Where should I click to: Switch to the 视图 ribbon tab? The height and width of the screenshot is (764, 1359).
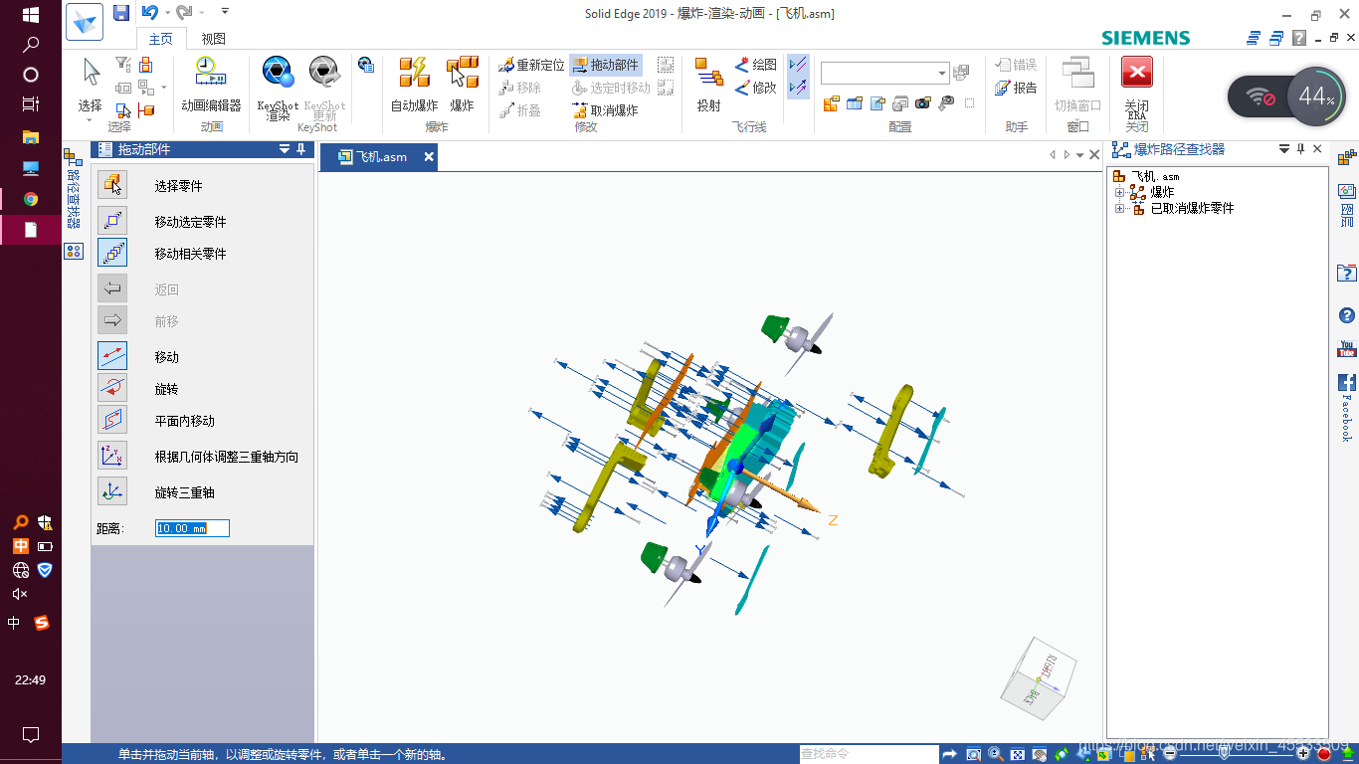[213, 39]
